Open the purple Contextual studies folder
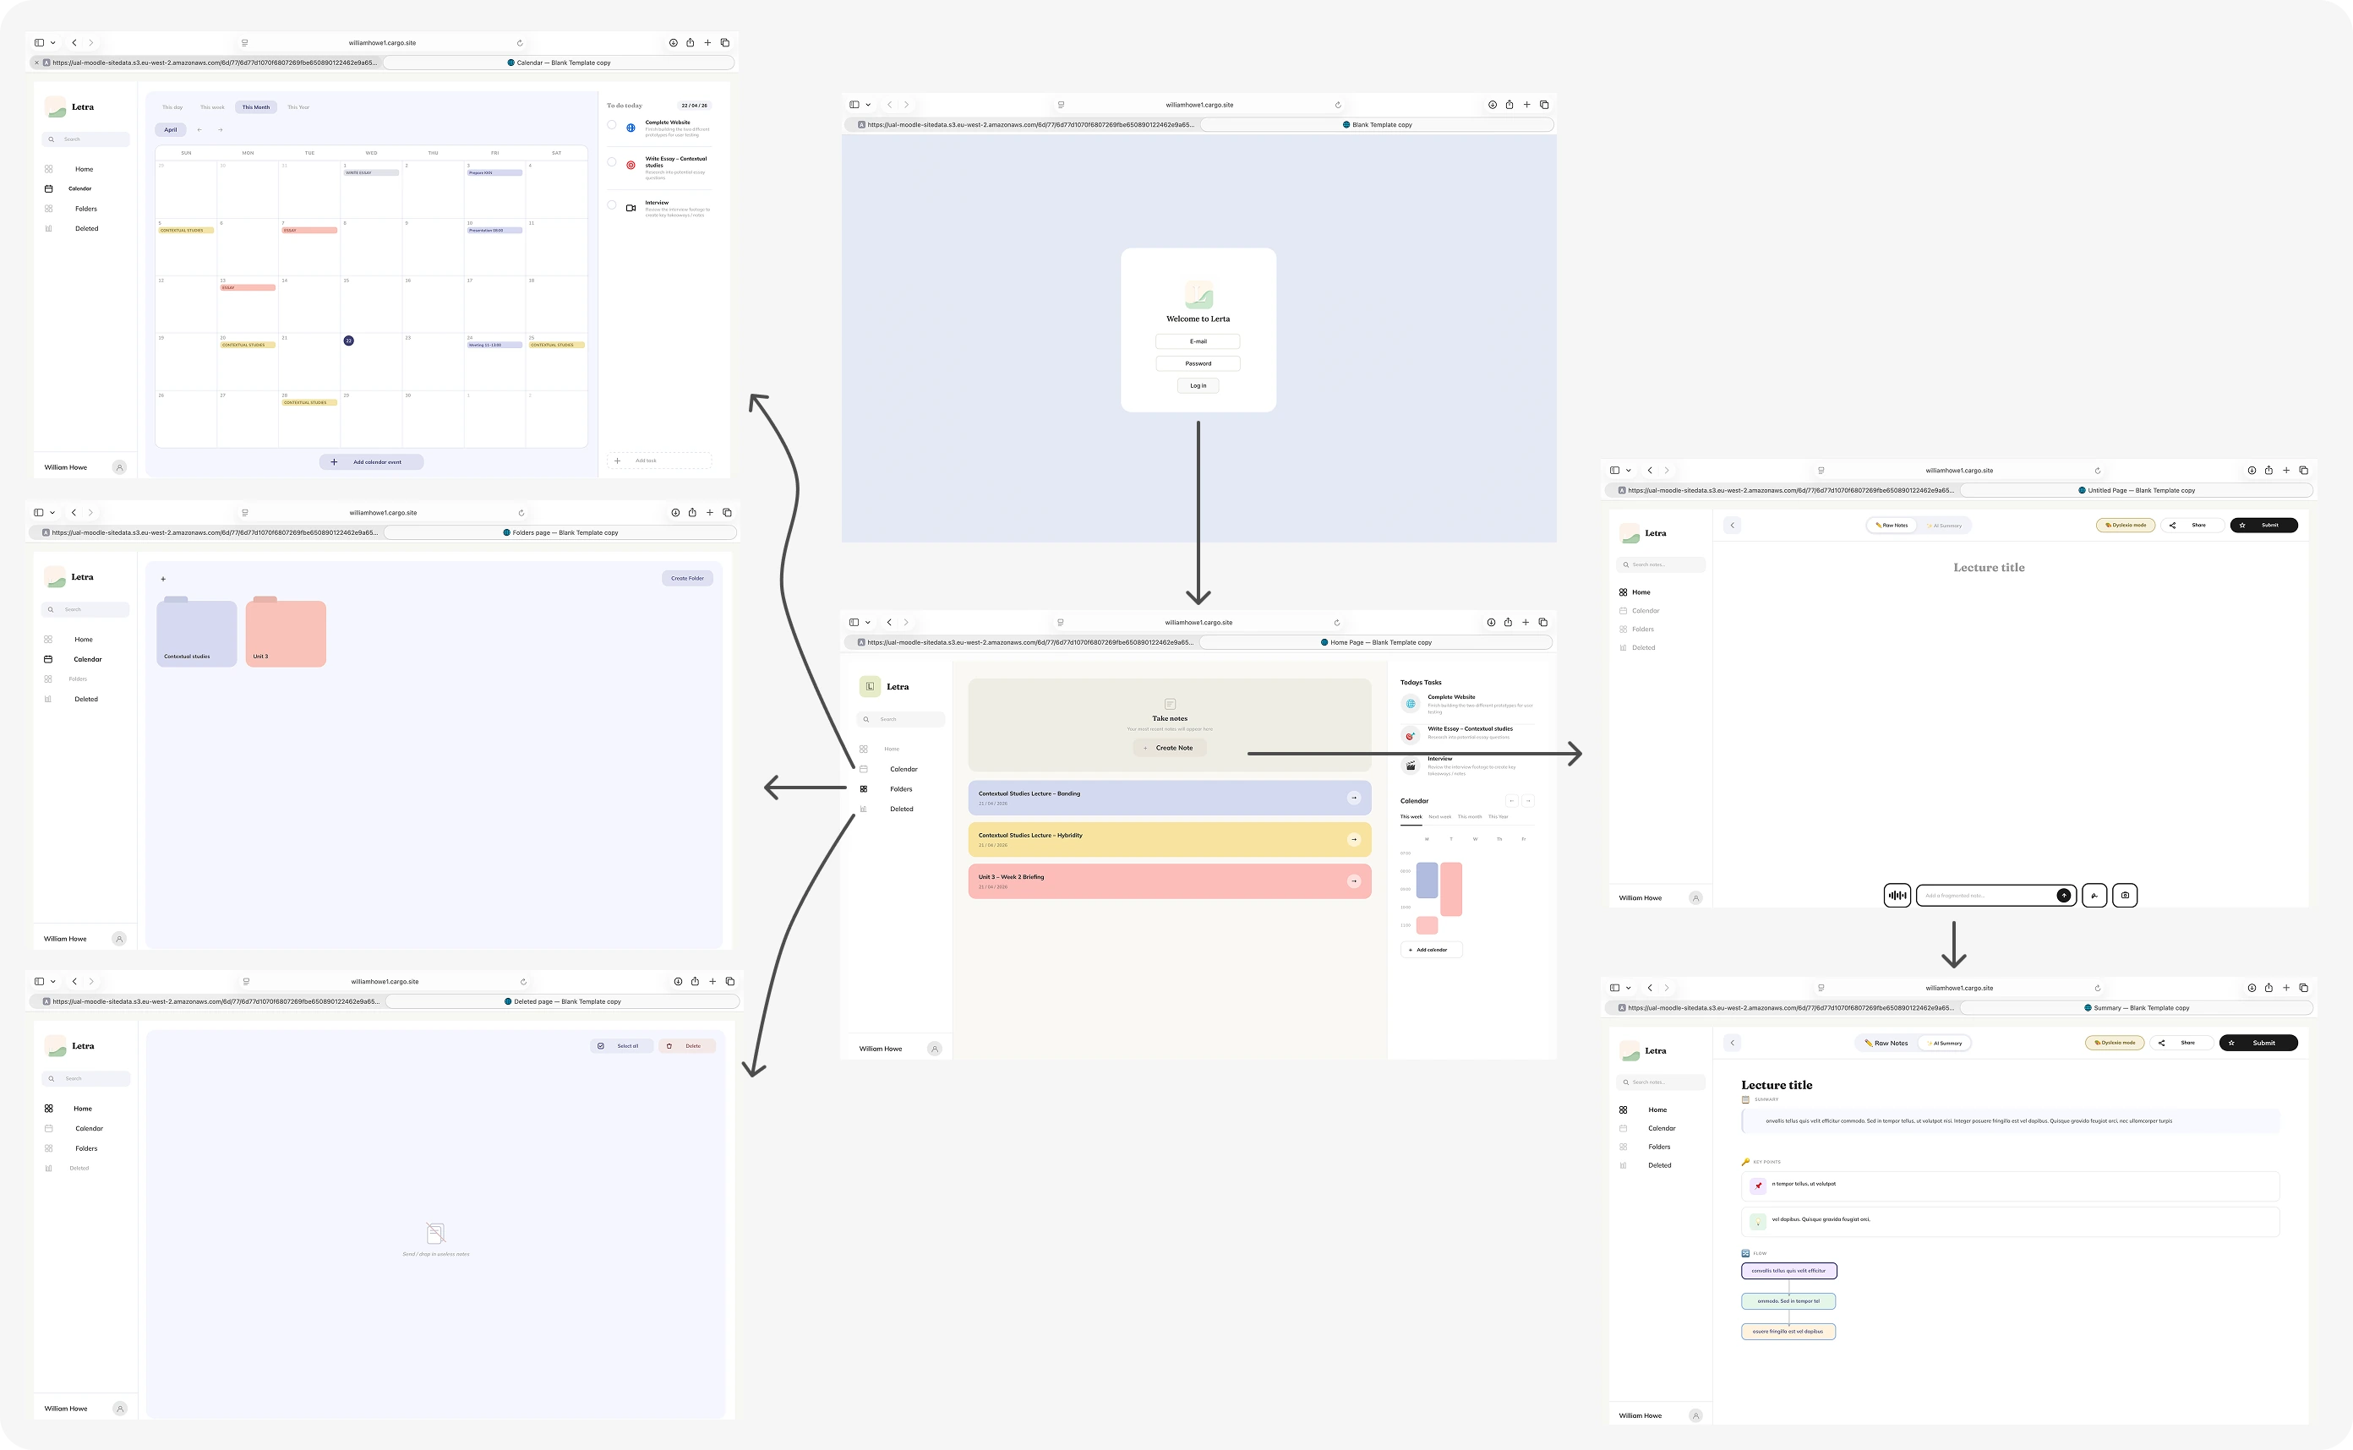Viewport: 2353px width, 1450px height. tap(197, 631)
